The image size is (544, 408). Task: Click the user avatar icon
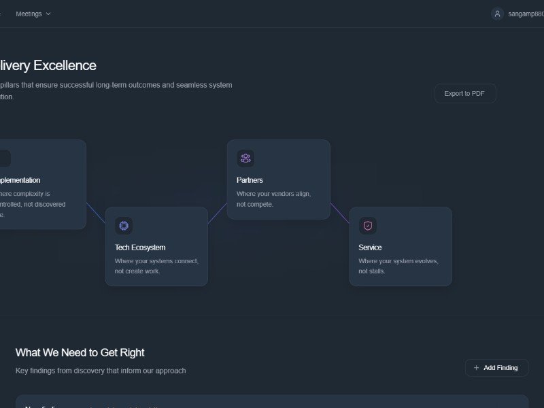[497, 14]
